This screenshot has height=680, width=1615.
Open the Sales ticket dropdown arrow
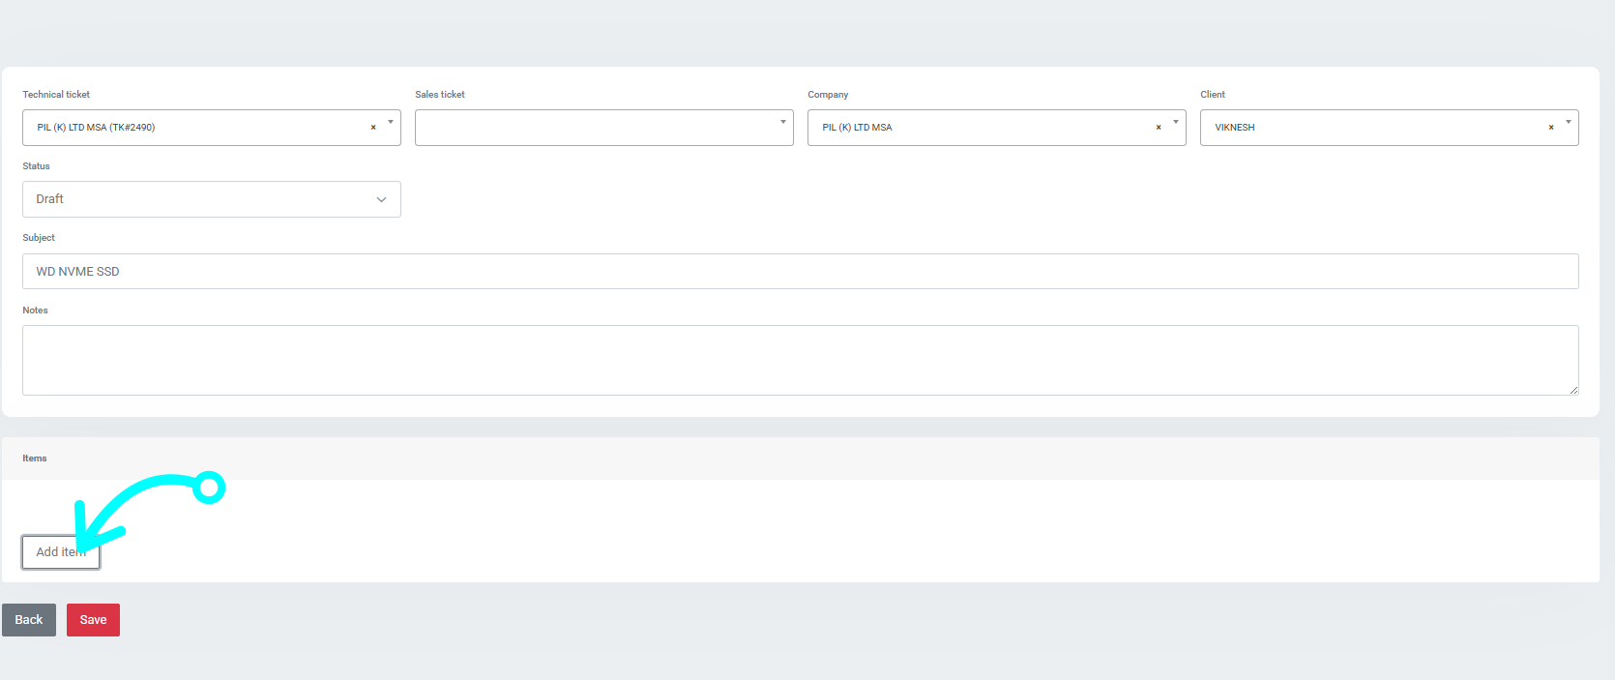coord(783,123)
